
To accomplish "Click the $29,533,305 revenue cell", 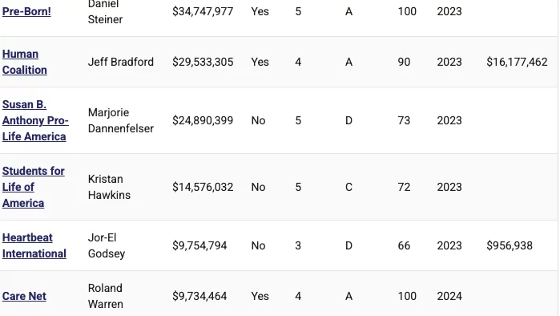I will (203, 62).
